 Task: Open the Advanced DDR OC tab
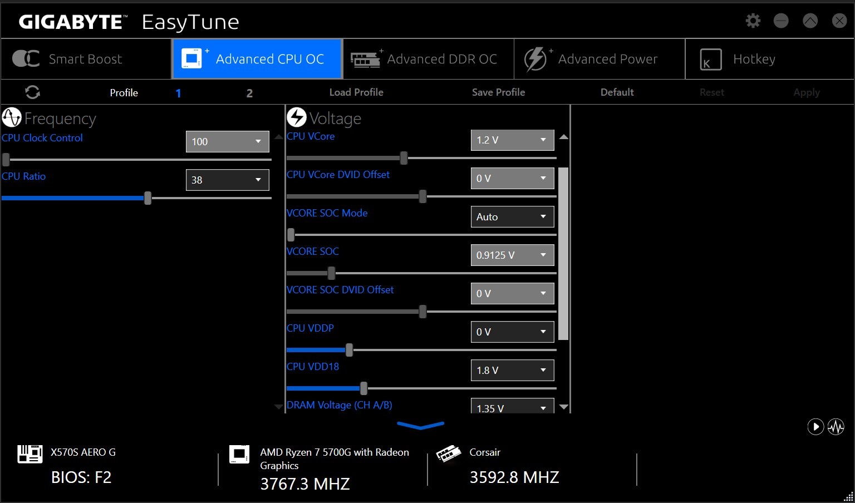click(x=428, y=59)
